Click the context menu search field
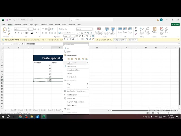Viewport: 181px width, 136px height. click(76, 44)
